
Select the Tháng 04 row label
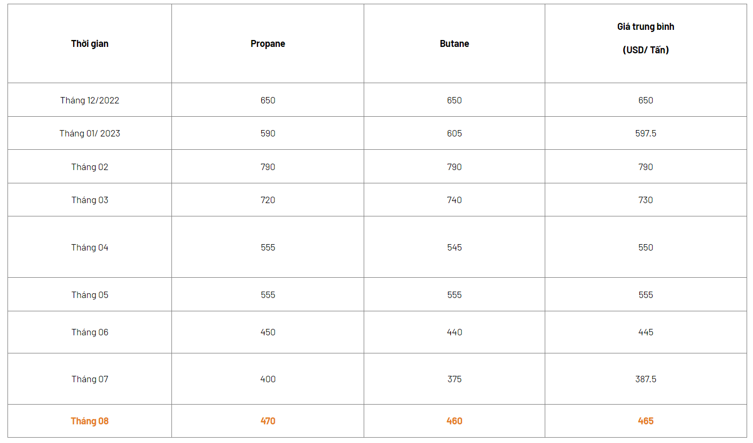90,247
